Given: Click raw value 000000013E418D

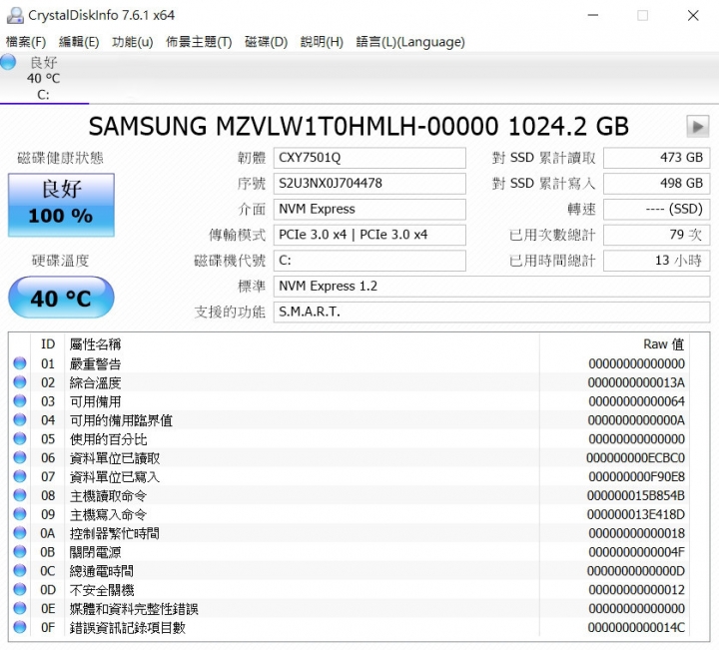Looking at the screenshot, I should pyautogui.click(x=636, y=514).
